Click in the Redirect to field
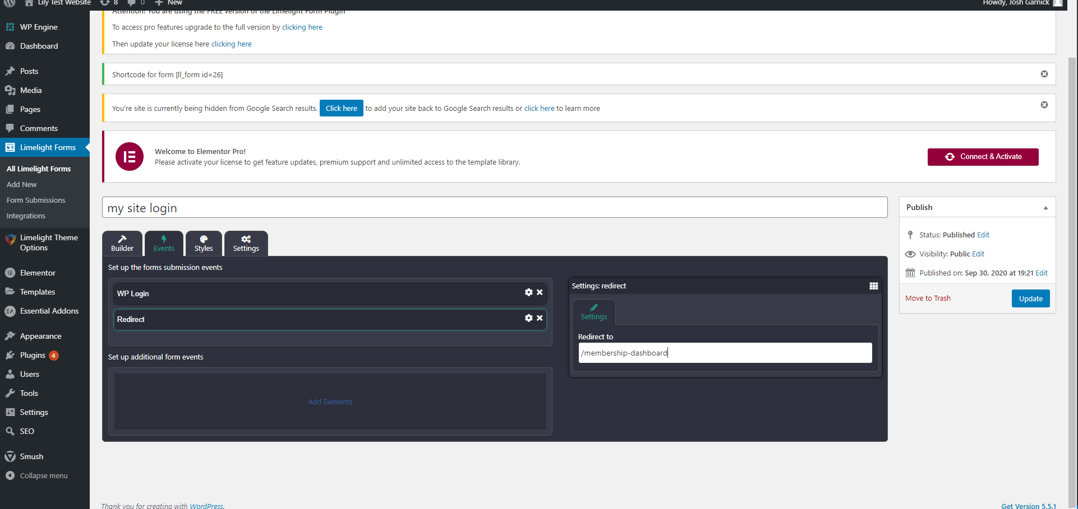 point(725,353)
